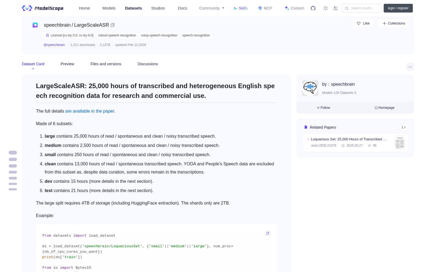436x272 pixels.
Task: Click the dataset avatar icon beside title
Action: tap(35, 25)
